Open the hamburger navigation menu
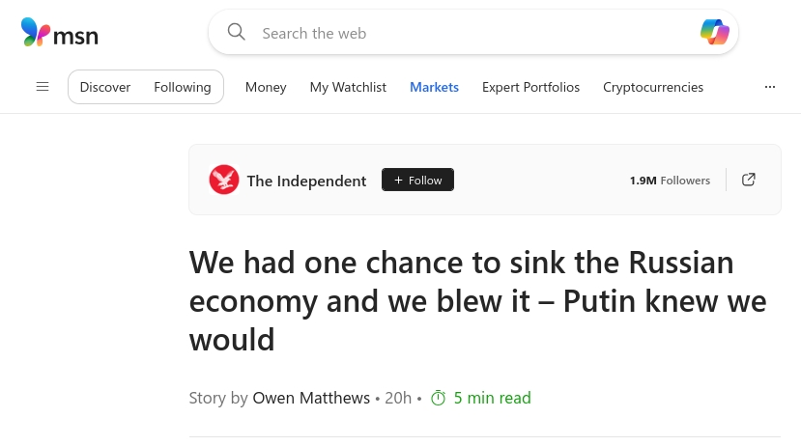The width and height of the screenshot is (801, 446). click(43, 87)
